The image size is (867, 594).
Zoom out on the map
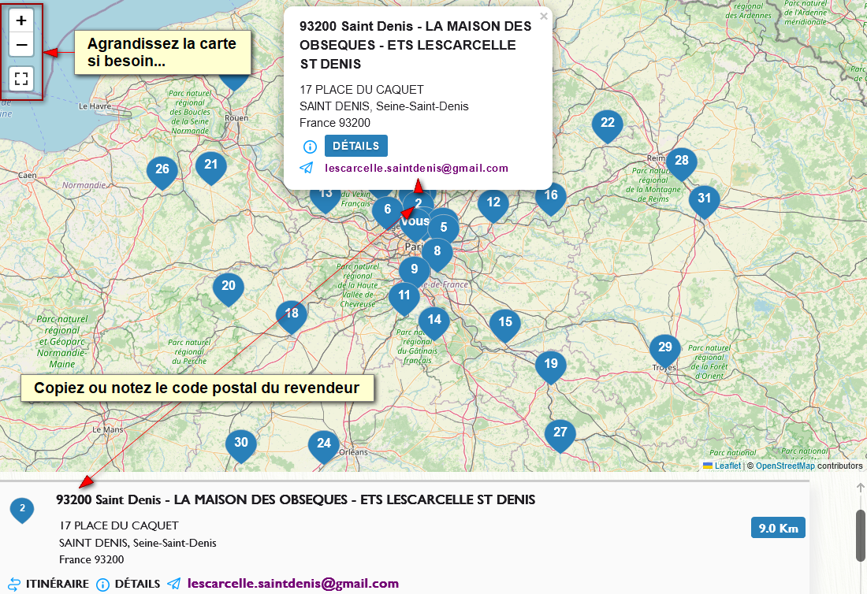coord(21,45)
